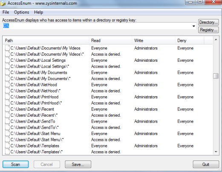This screenshot has width=222, height=172.
Task: Click Read value Everyone in My Videos row
Action: click(99, 48)
